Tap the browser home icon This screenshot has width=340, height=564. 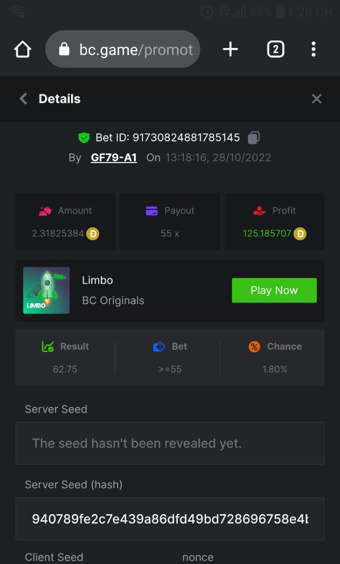(23, 49)
